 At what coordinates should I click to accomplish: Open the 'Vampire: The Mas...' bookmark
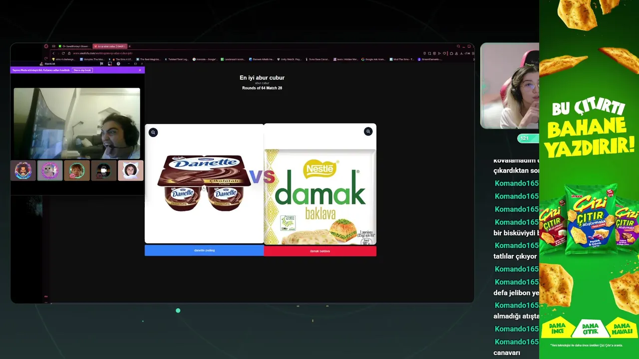pos(93,59)
